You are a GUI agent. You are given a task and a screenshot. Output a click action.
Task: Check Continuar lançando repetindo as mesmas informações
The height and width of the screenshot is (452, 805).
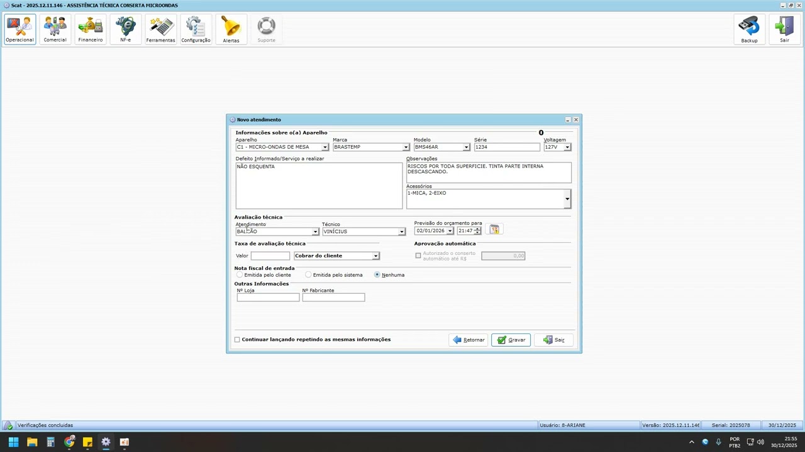[237, 340]
